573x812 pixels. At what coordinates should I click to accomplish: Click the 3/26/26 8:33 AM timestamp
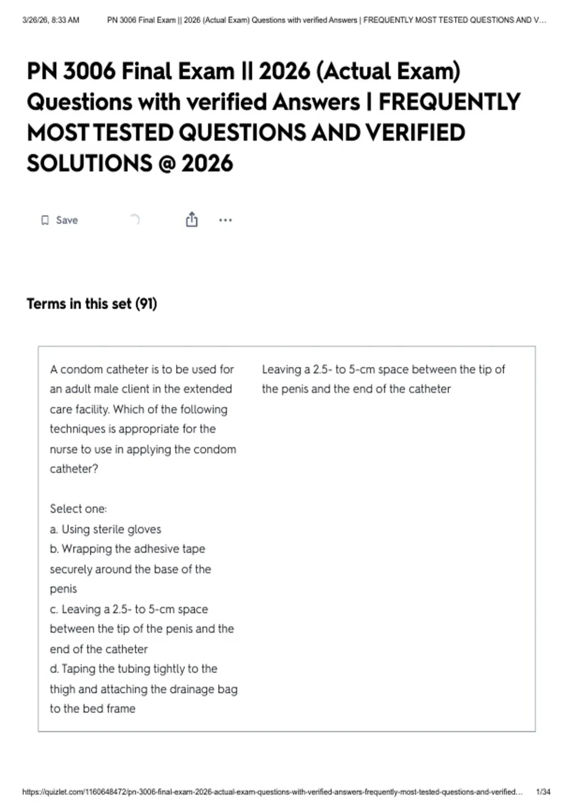[x=51, y=20]
